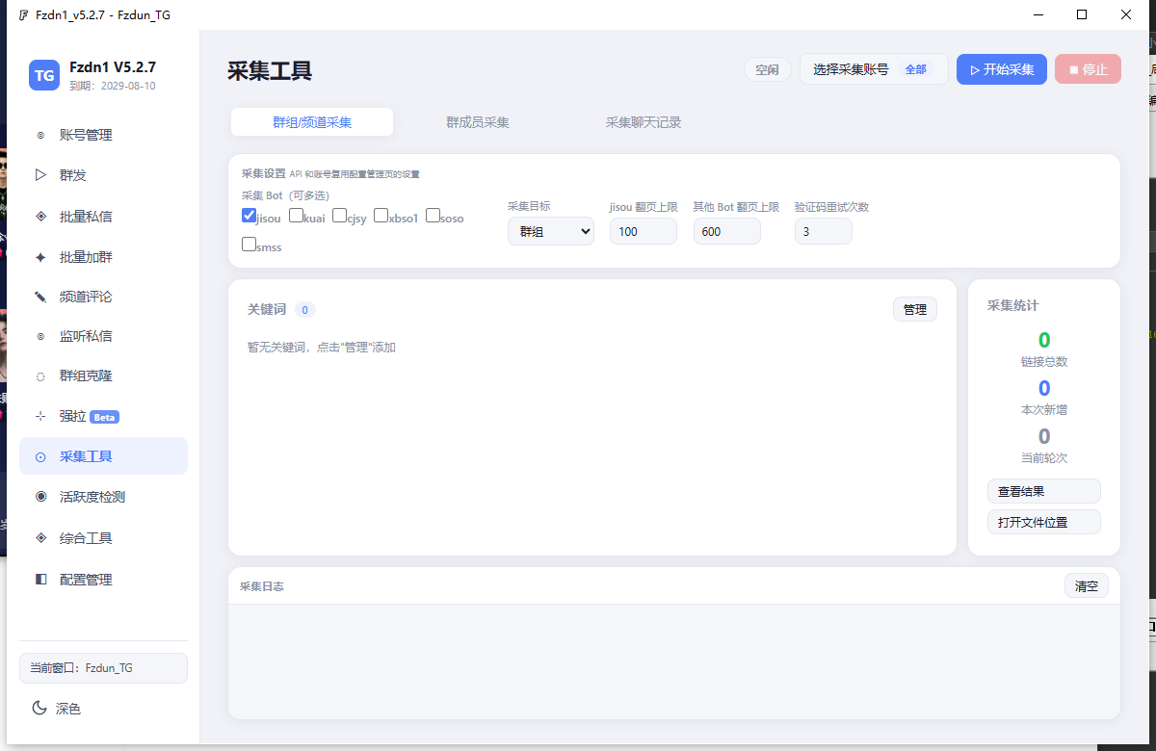The image size is (1156, 751).
Task: Click the 本次新增 statistic label
Action: click(1044, 410)
